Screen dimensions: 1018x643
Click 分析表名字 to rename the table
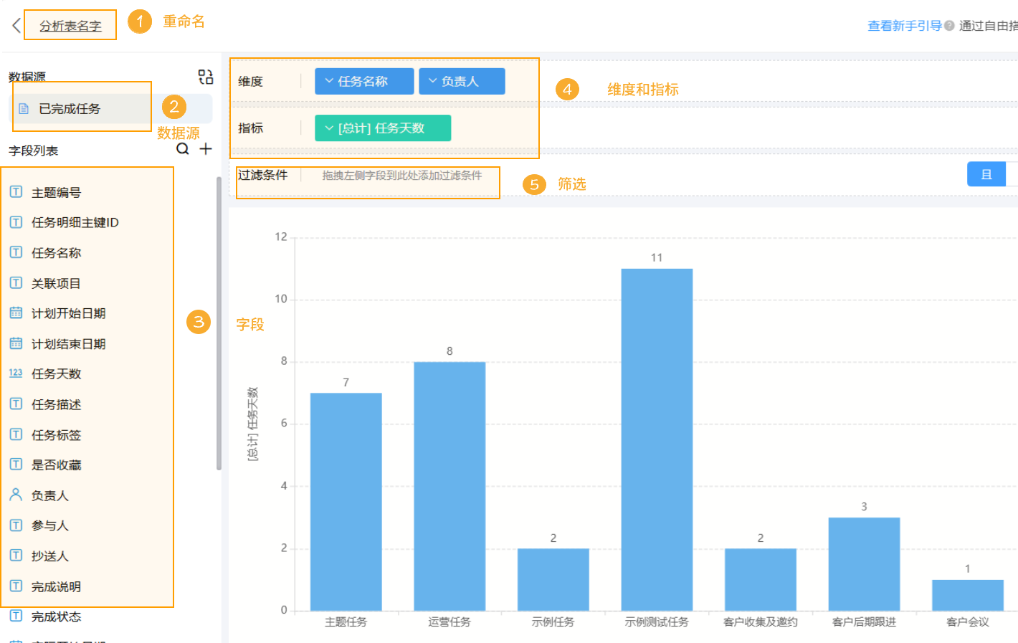coord(70,26)
